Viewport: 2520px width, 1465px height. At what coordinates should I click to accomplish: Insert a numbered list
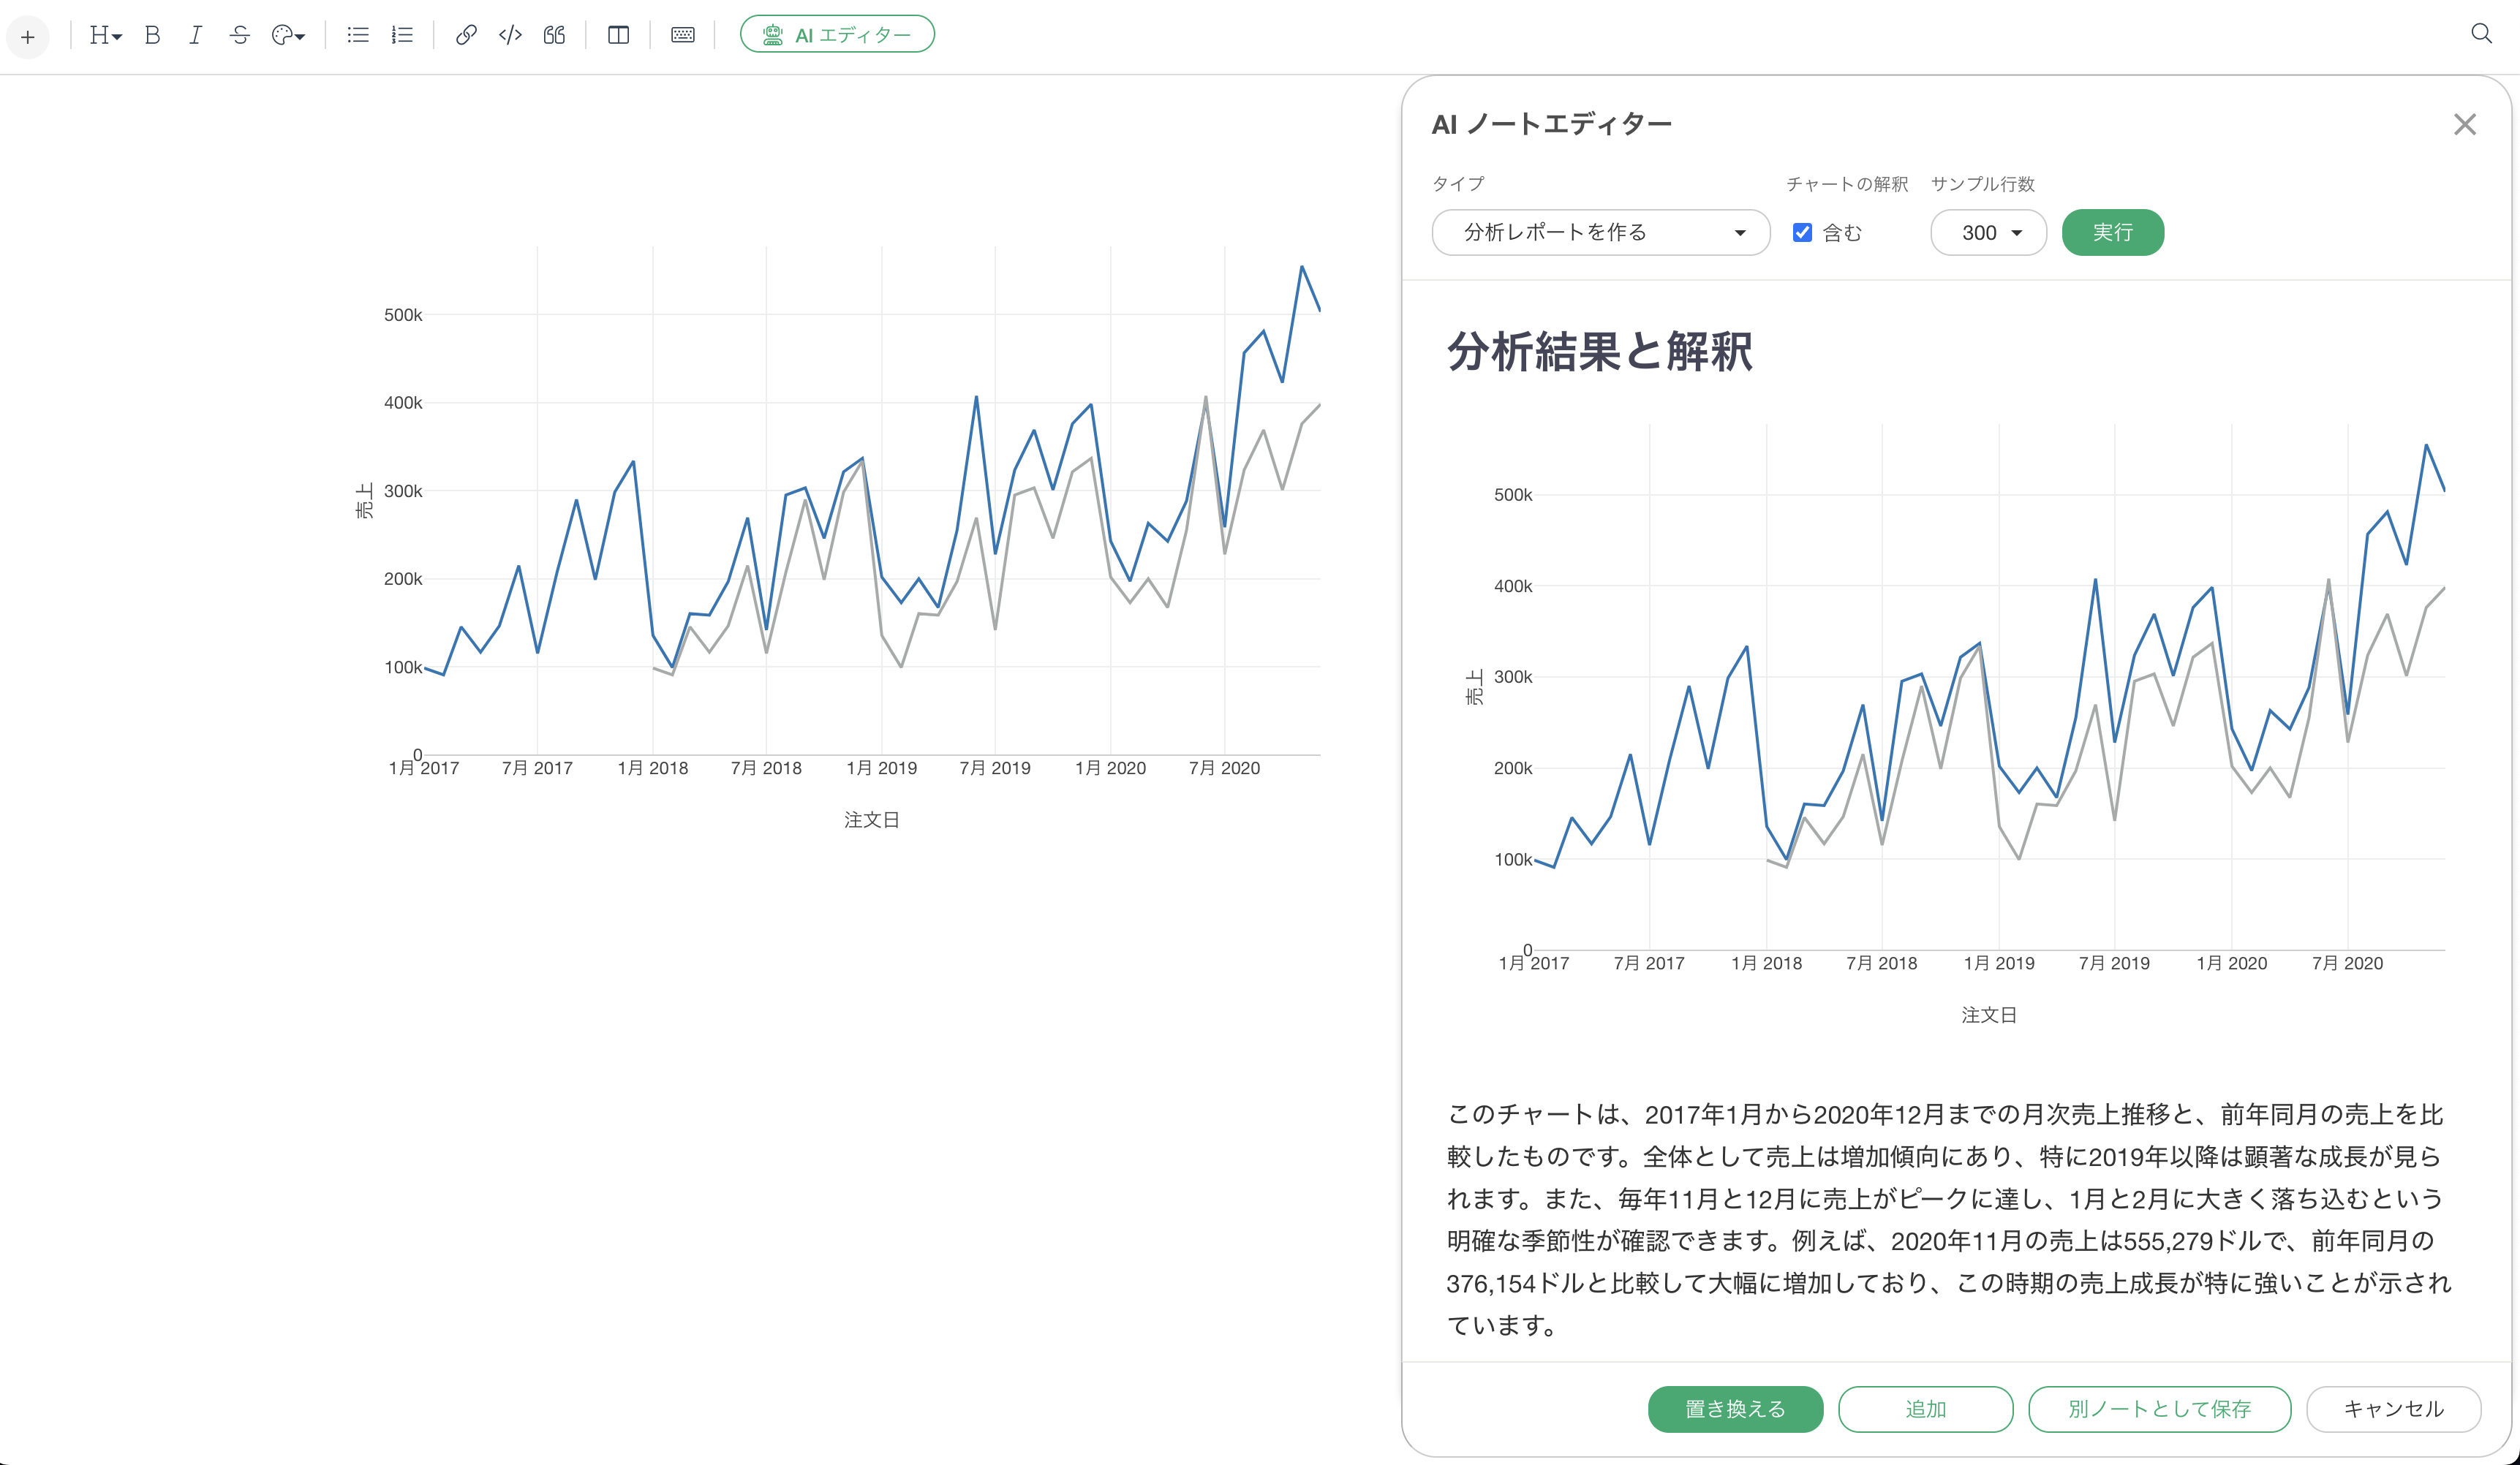click(x=402, y=36)
